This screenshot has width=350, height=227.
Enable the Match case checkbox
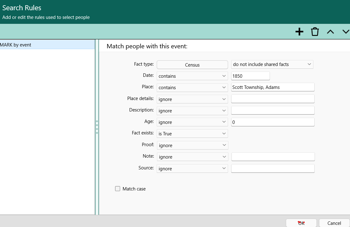click(x=118, y=189)
